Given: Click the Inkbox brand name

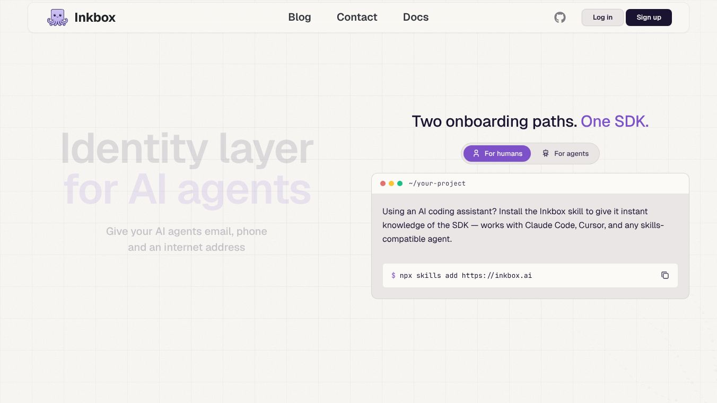Looking at the screenshot, I should click(x=95, y=17).
